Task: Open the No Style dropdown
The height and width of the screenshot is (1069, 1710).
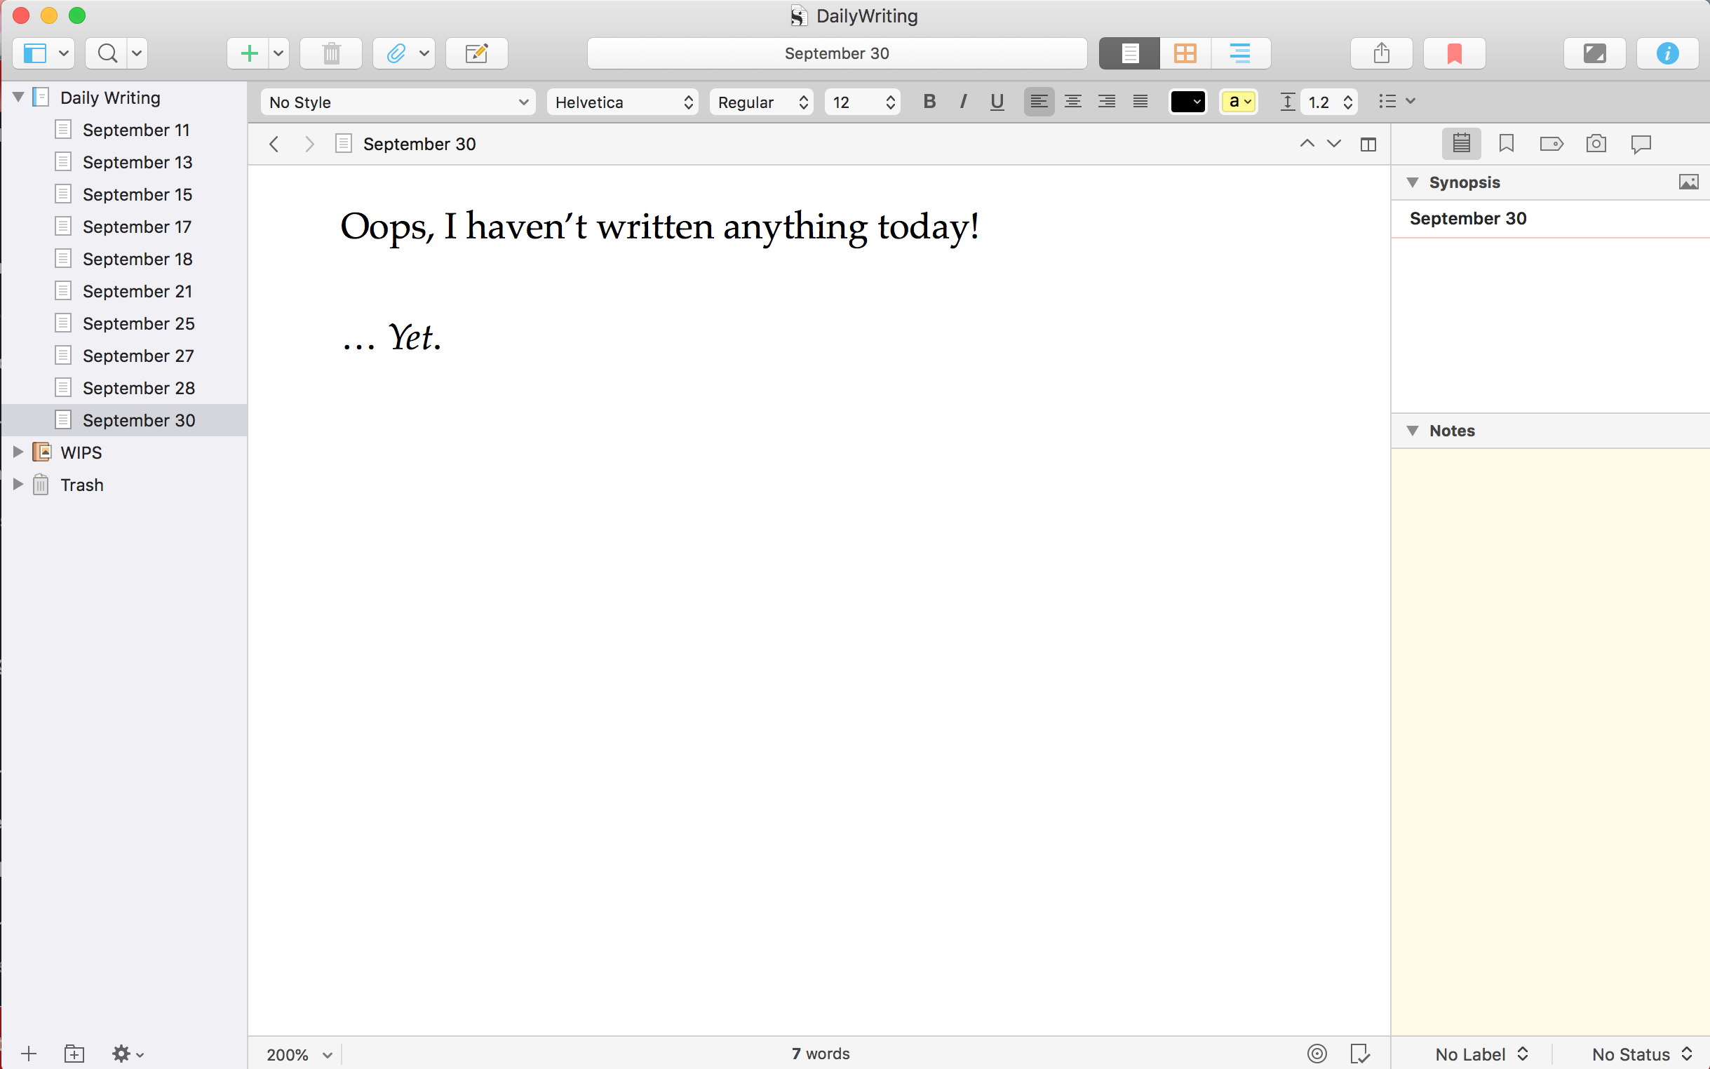Action: point(397,102)
